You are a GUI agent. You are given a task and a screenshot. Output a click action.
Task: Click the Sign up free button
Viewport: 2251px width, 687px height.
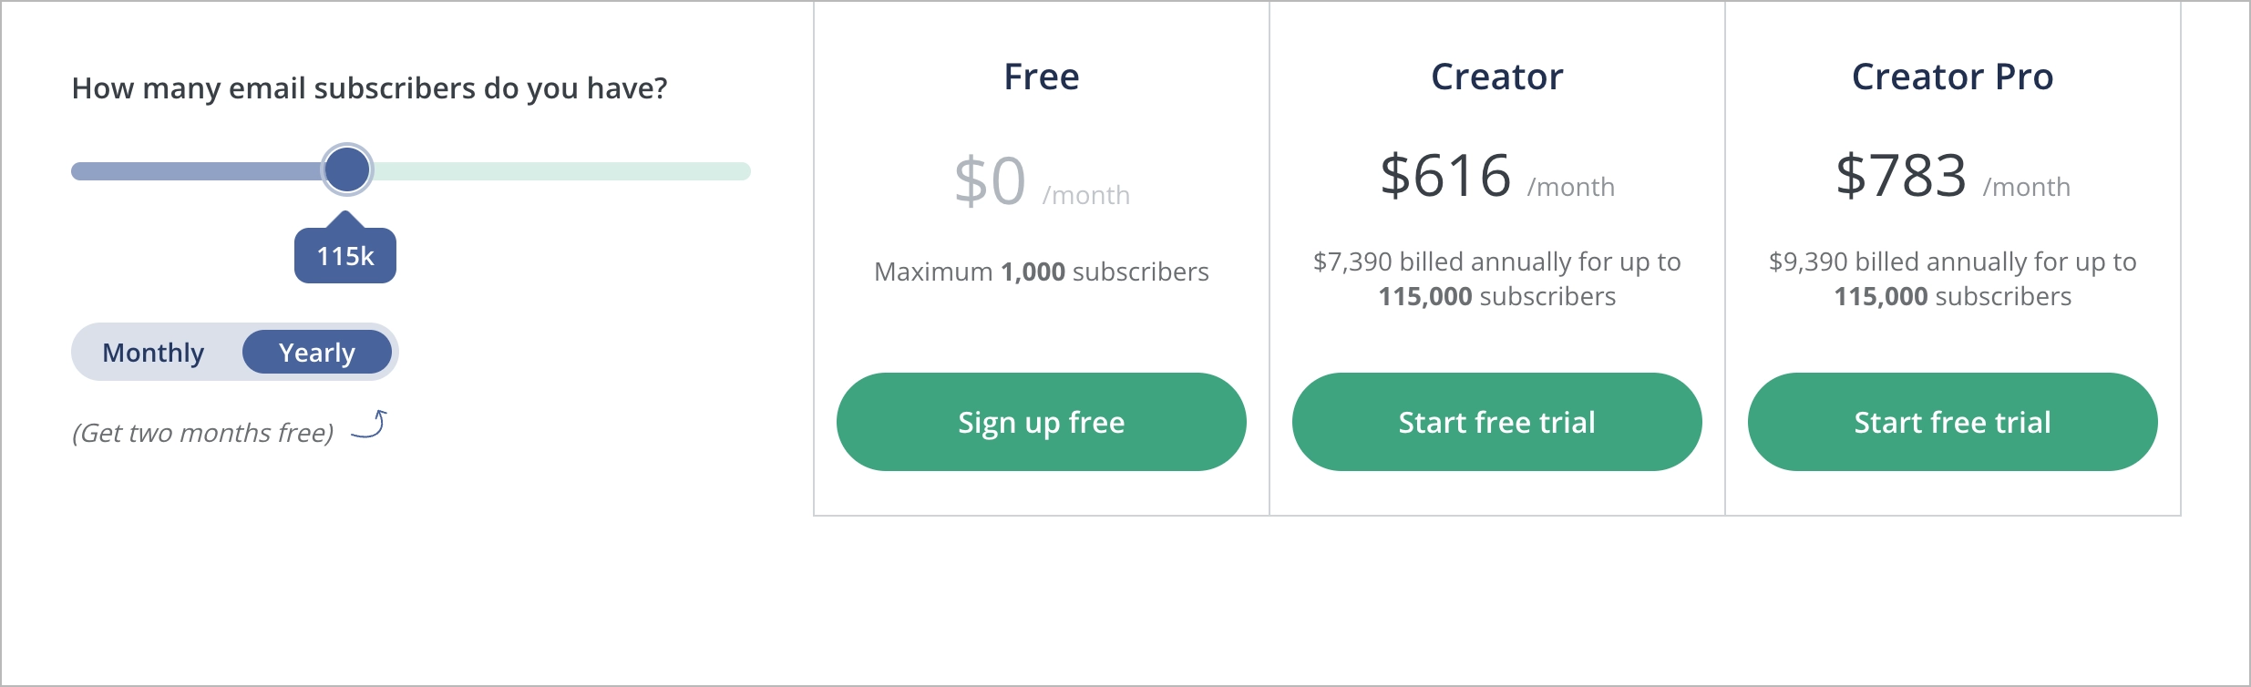tap(1042, 422)
